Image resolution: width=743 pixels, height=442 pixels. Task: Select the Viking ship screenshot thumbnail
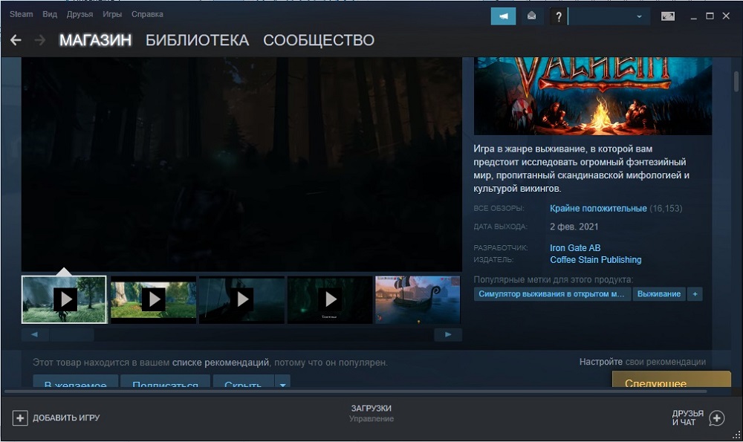[418, 299]
